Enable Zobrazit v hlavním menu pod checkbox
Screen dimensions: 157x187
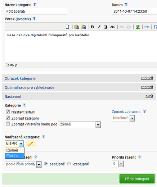(x=8, y=124)
